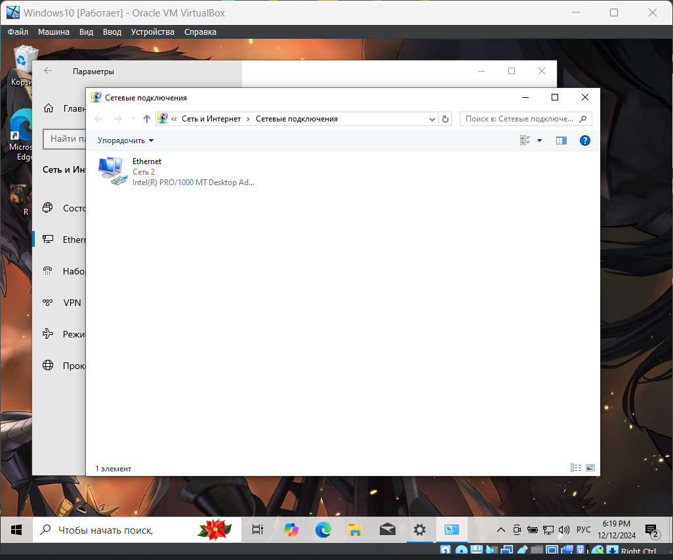
Task: Open additional view options dropdown
Action: [540, 140]
